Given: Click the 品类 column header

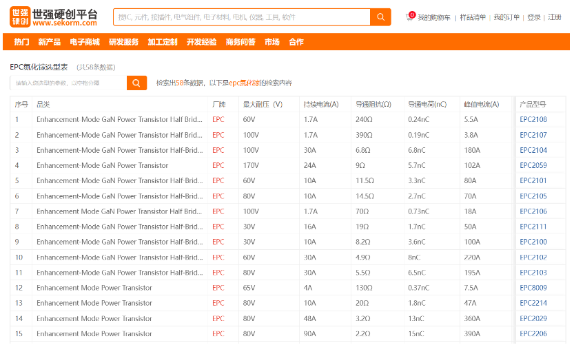Looking at the screenshot, I should pyautogui.click(x=43, y=105).
